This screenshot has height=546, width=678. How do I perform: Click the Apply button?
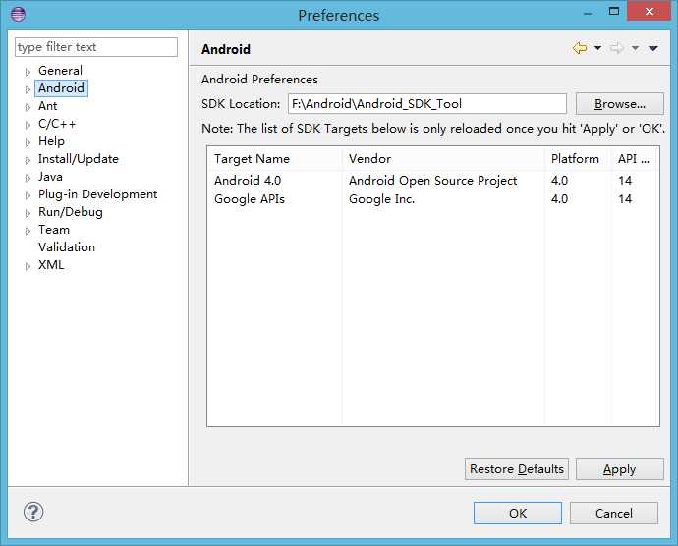tap(619, 469)
